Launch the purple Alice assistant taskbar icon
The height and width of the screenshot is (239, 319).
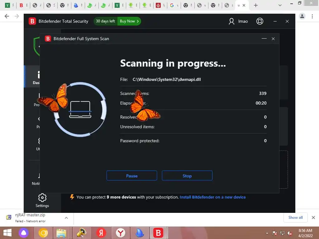pyautogui.click(x=24, y=233)
